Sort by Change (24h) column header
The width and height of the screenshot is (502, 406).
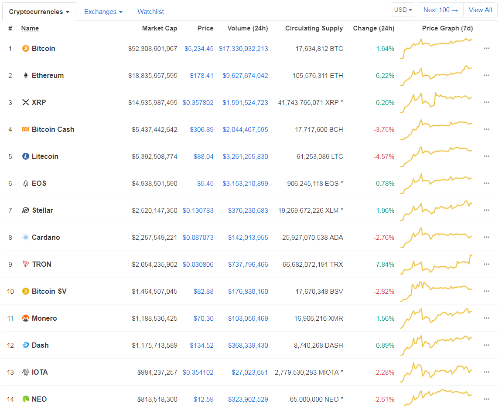(374, 28)
